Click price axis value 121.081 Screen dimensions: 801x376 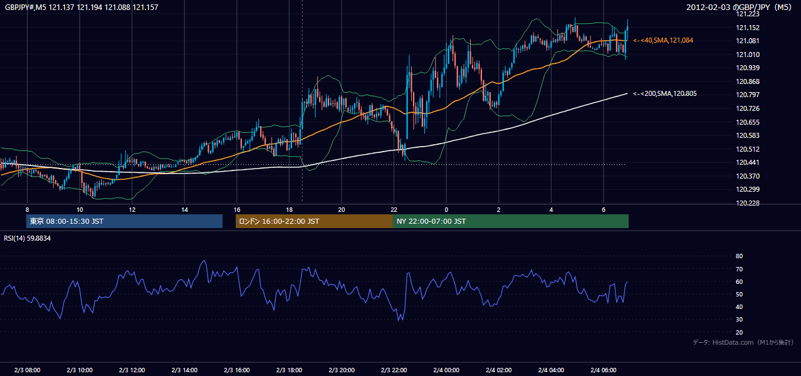point(748,41)
